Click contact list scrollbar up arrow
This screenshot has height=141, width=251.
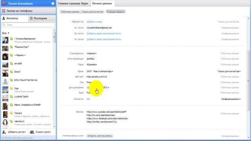point(54,30)
